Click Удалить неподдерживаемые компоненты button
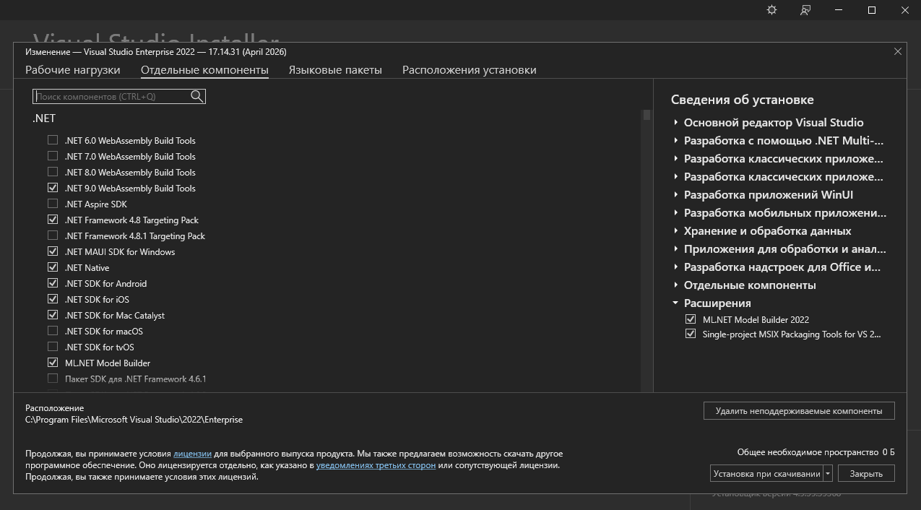 (798, 411)
